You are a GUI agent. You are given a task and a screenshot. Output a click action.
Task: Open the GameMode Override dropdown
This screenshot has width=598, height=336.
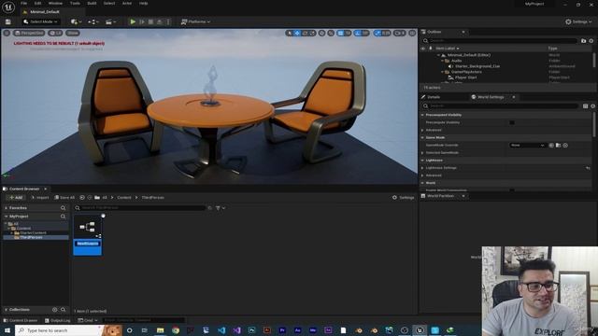coord(527,146)
